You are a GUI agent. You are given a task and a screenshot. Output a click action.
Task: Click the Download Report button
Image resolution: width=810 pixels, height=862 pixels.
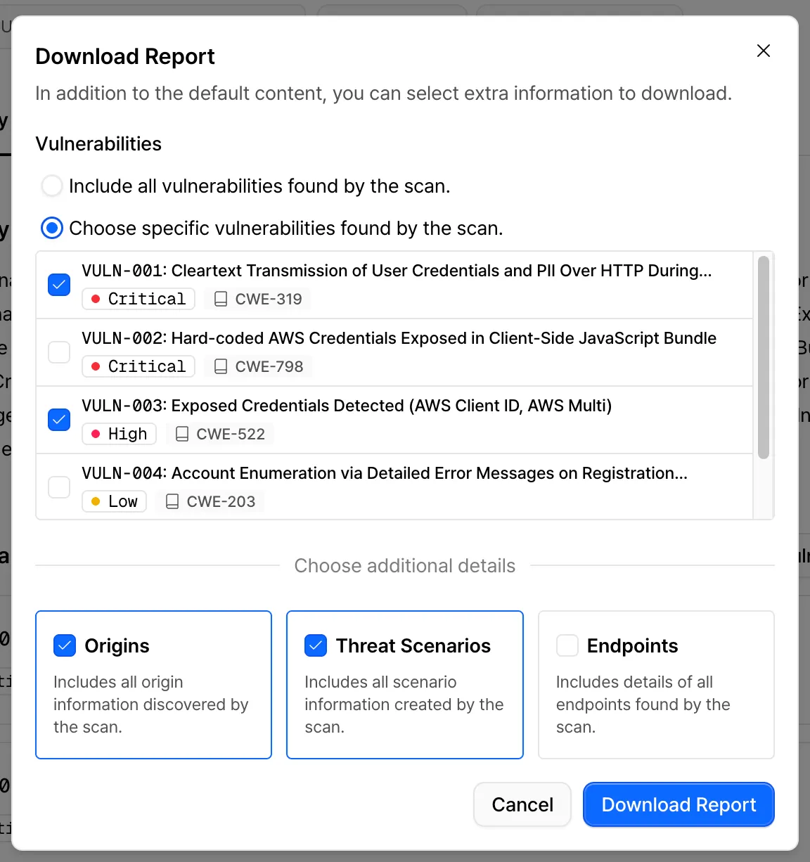(x=678, y=804)
